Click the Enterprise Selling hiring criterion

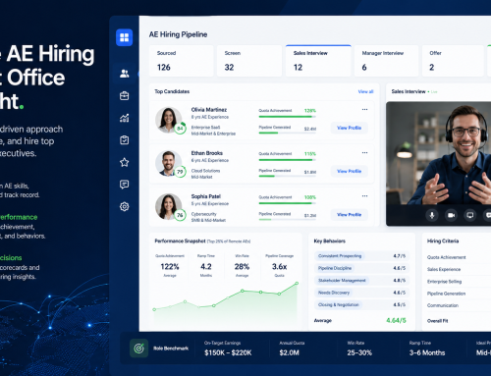[x=444, y=282]
